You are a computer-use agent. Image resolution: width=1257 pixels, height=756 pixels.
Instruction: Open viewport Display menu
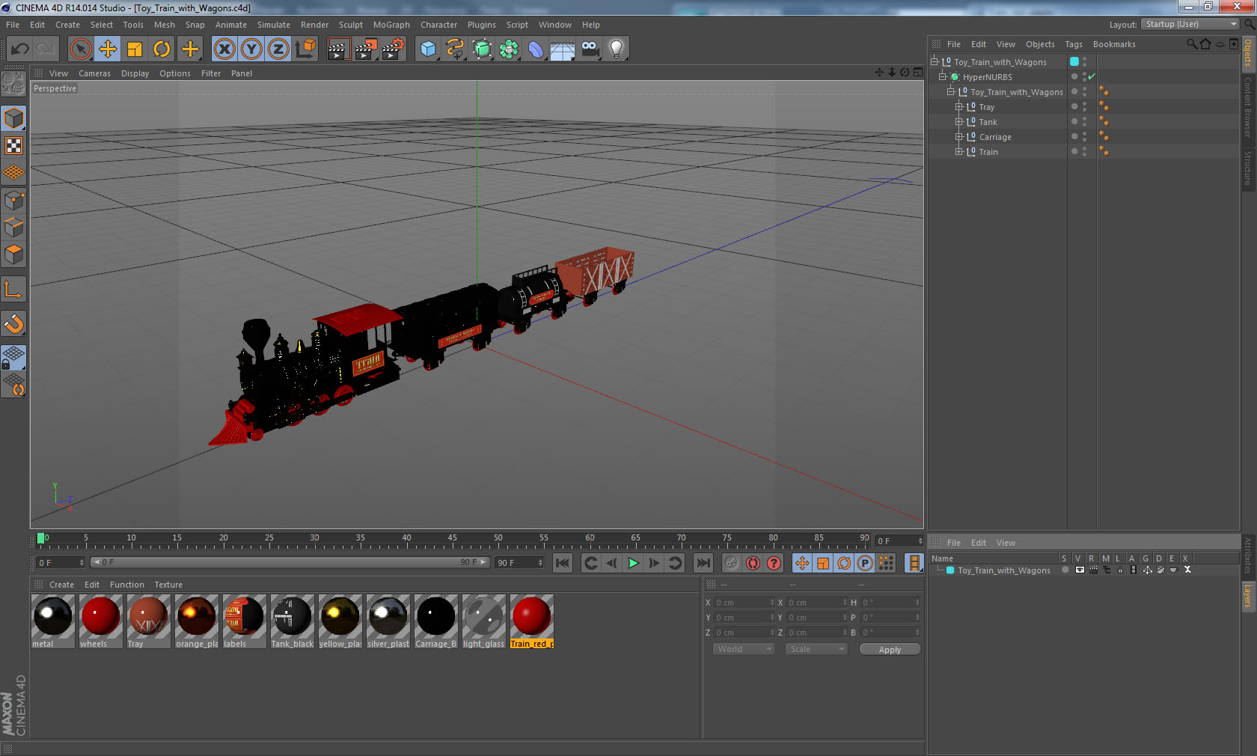[135, 73]
